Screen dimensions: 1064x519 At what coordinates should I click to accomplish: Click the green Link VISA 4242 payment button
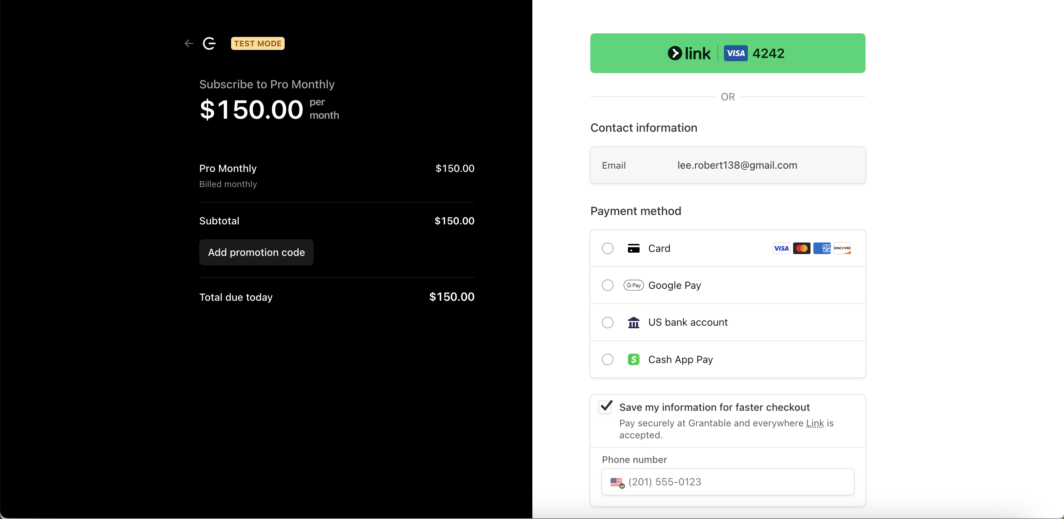pos(727,53)
